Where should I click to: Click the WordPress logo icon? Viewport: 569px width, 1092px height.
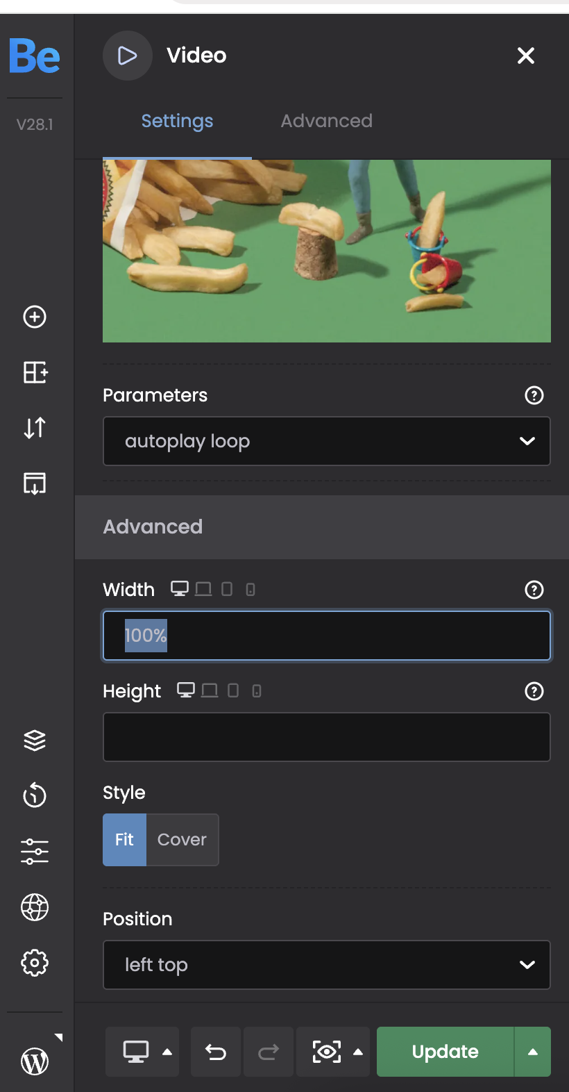tap(35, 1061)
